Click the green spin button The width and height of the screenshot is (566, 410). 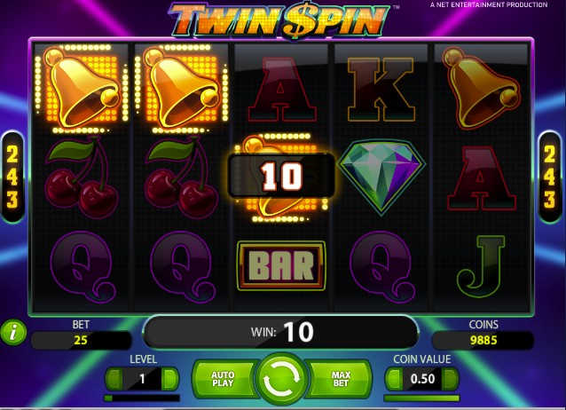click(x=281, y=378)
